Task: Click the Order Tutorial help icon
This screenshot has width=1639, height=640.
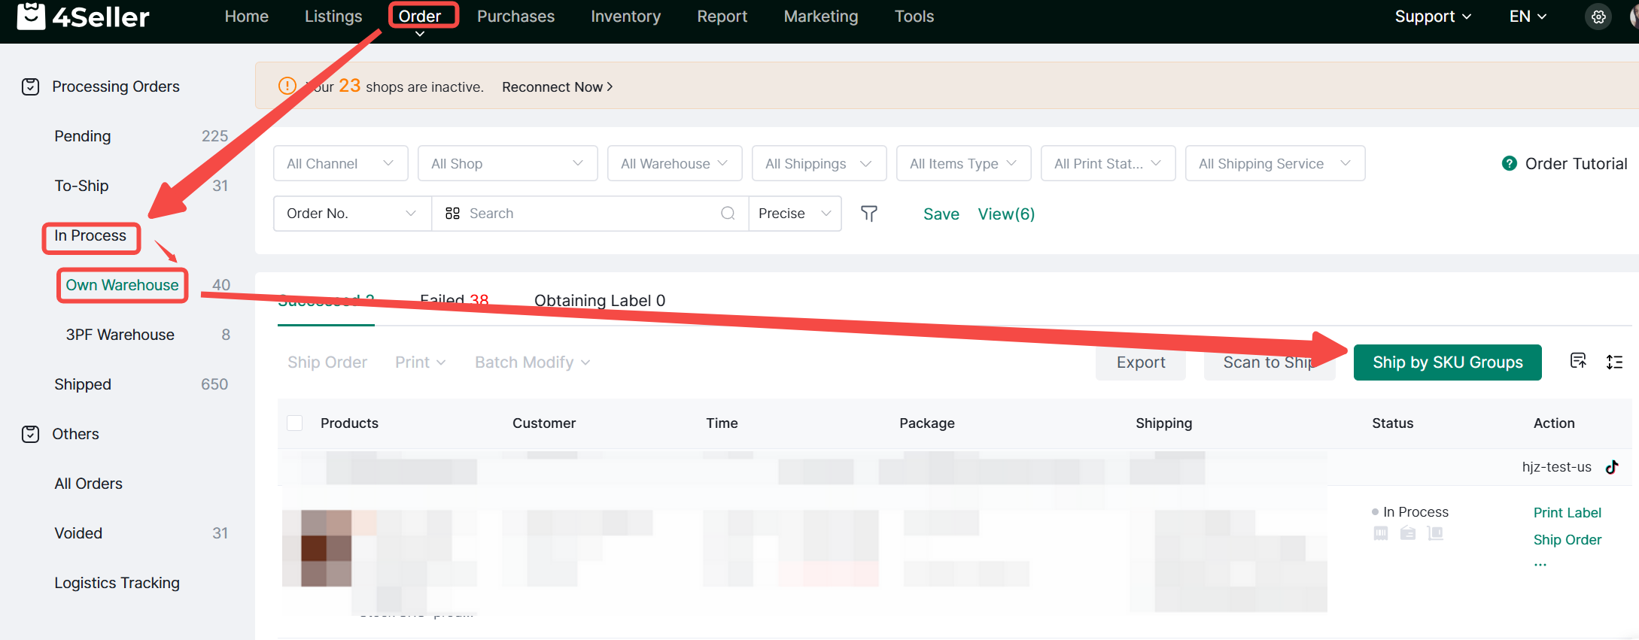Action: (x=1509, y=163)
